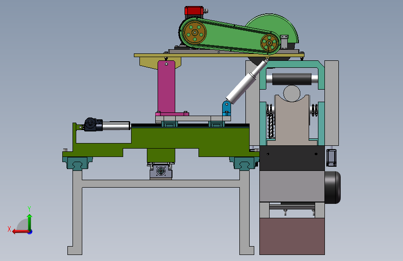This screenshot has height=261, width=403.
Task: Click the green Y axis arrow of the triad
Action: [30, 222]
